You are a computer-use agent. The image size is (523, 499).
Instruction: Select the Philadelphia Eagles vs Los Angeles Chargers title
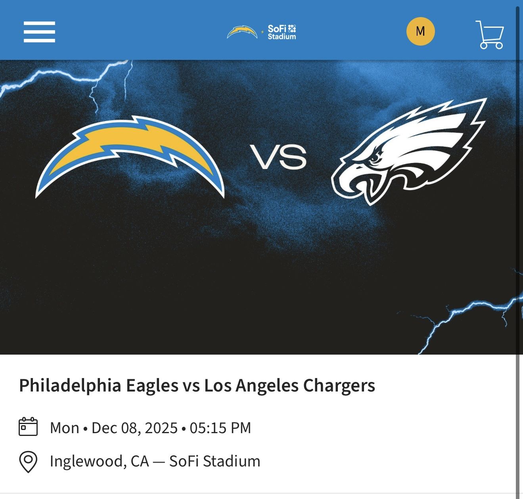197,386
